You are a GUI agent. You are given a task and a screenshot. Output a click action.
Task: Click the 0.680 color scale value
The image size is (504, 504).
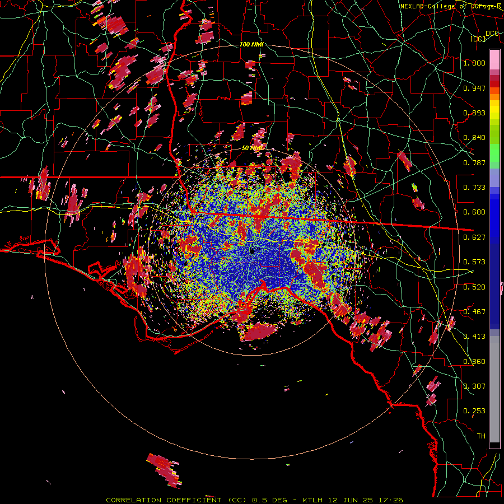(x=474, y=212)
